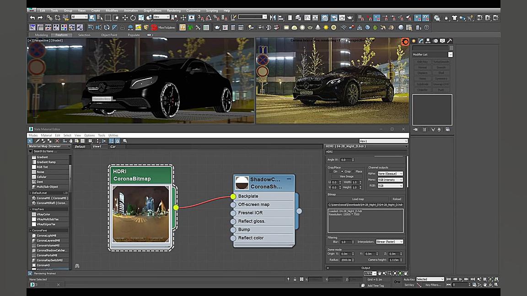Select the Crop radio button
This screenshot has width=527, height=296.
[x=342, y=172]
